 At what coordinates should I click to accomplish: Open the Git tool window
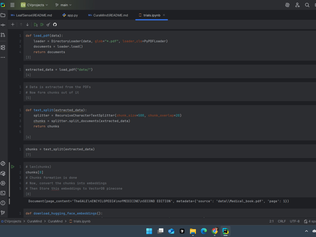click(x=3, y=213)
